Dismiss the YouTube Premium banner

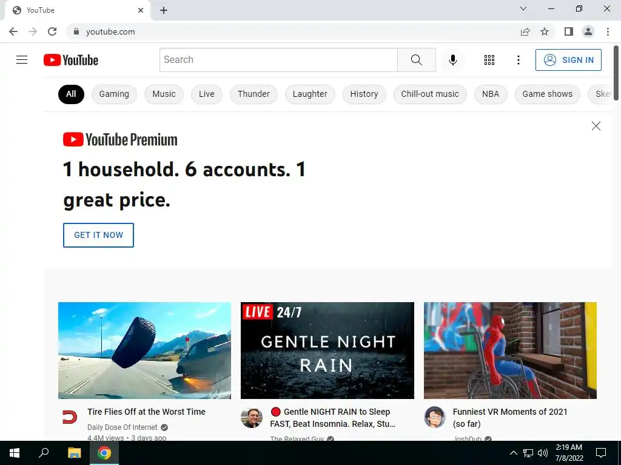[x=596, y=126]
